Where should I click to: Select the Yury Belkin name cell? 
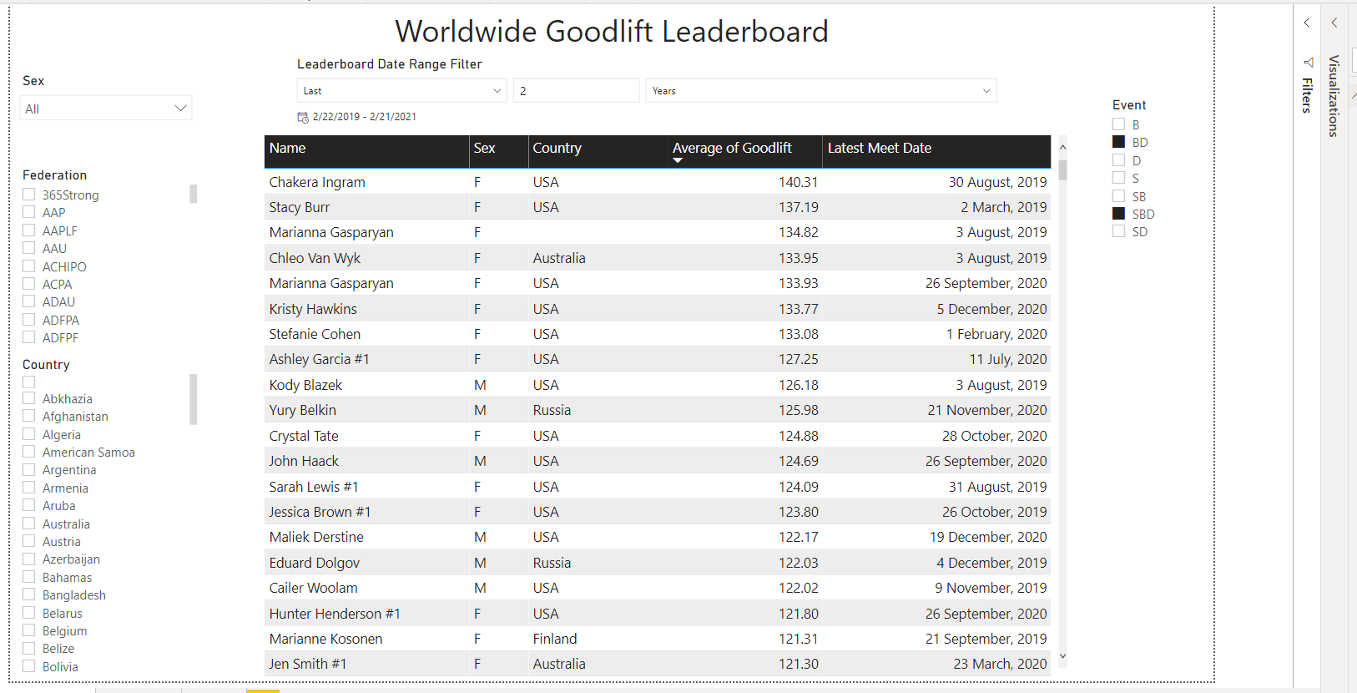(302, 410)
